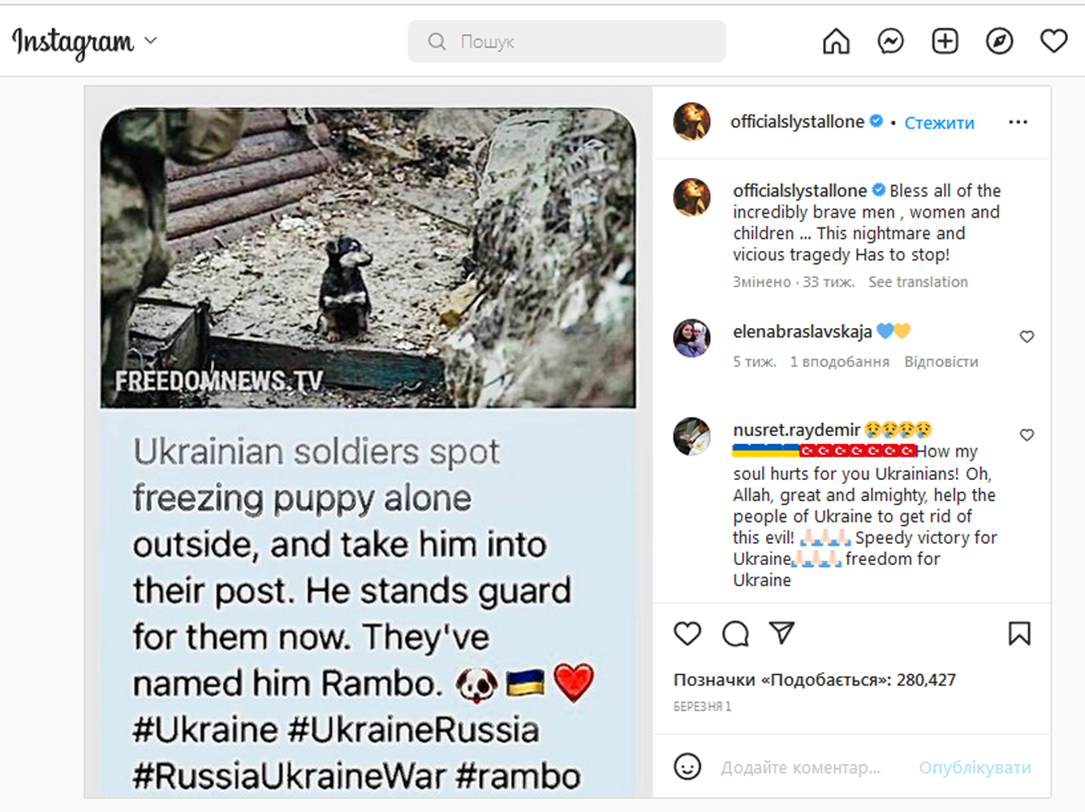The width and height of the screenshot is (1085, 812).
Task: Save post with the bookmark icon
Action: [1019, 633]
